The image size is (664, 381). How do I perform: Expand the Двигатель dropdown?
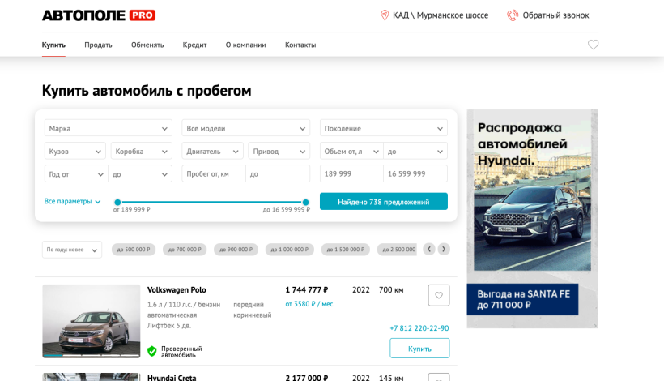point(213,151)
